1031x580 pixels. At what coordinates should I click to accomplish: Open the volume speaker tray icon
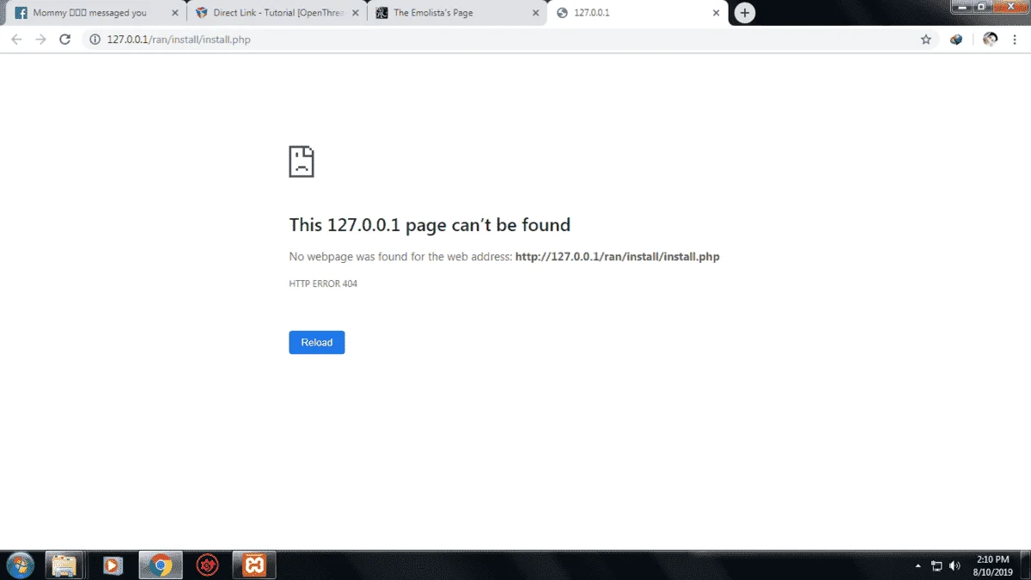pyautogui.click(x=955, y=565)
